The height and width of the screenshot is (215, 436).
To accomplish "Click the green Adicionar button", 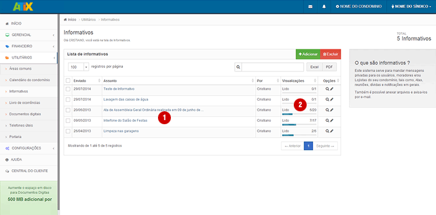I will (308, 54).
